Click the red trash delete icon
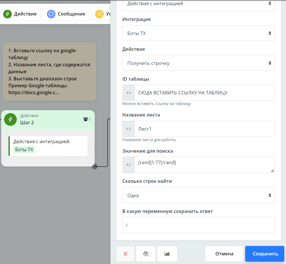 coord(125,254)
